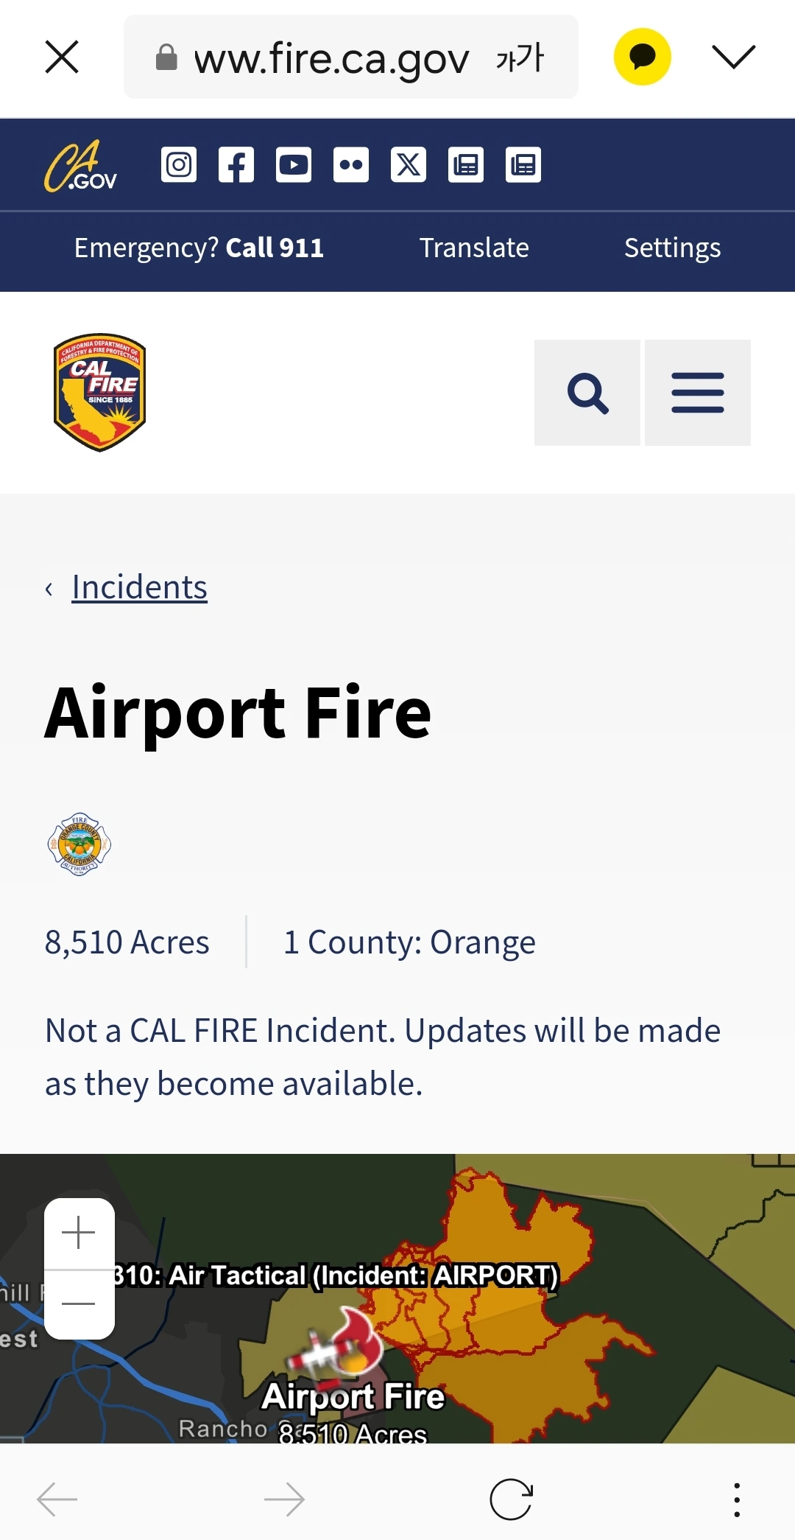This screenshot has width=795, height=1540.
Task: Expand the Translate option
Action: tap(474, 248)
